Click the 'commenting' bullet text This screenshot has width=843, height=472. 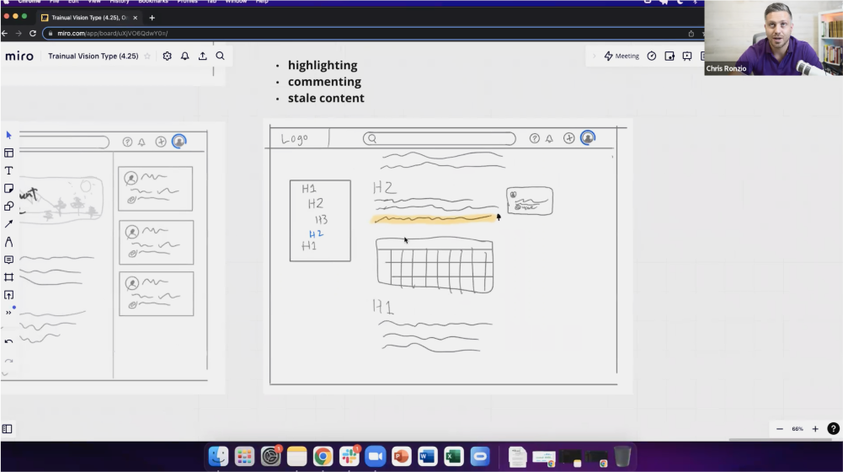coord(324,82)
